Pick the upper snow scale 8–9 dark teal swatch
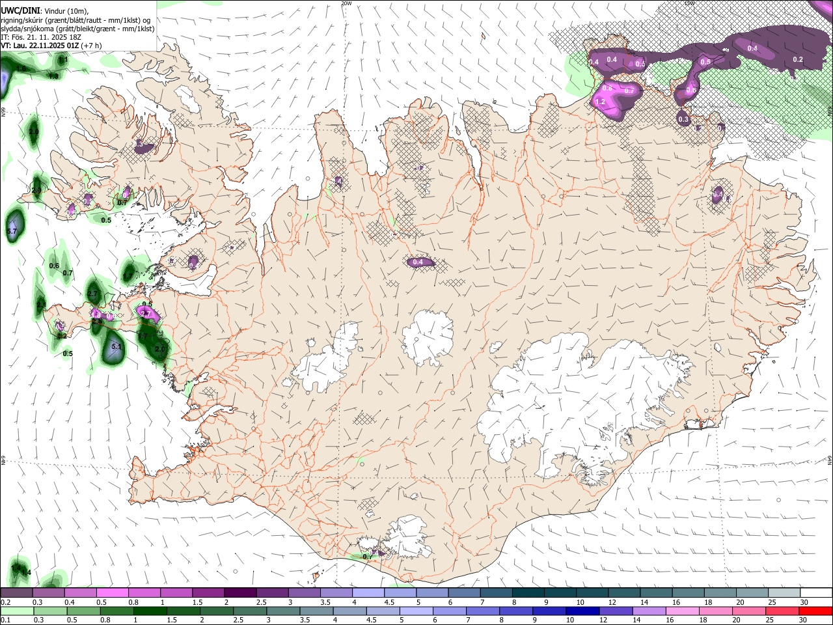The width and height of the screenshot is (833, 625). tap(528, 592)
